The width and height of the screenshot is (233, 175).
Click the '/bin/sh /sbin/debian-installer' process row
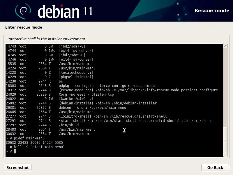(81, 103)
